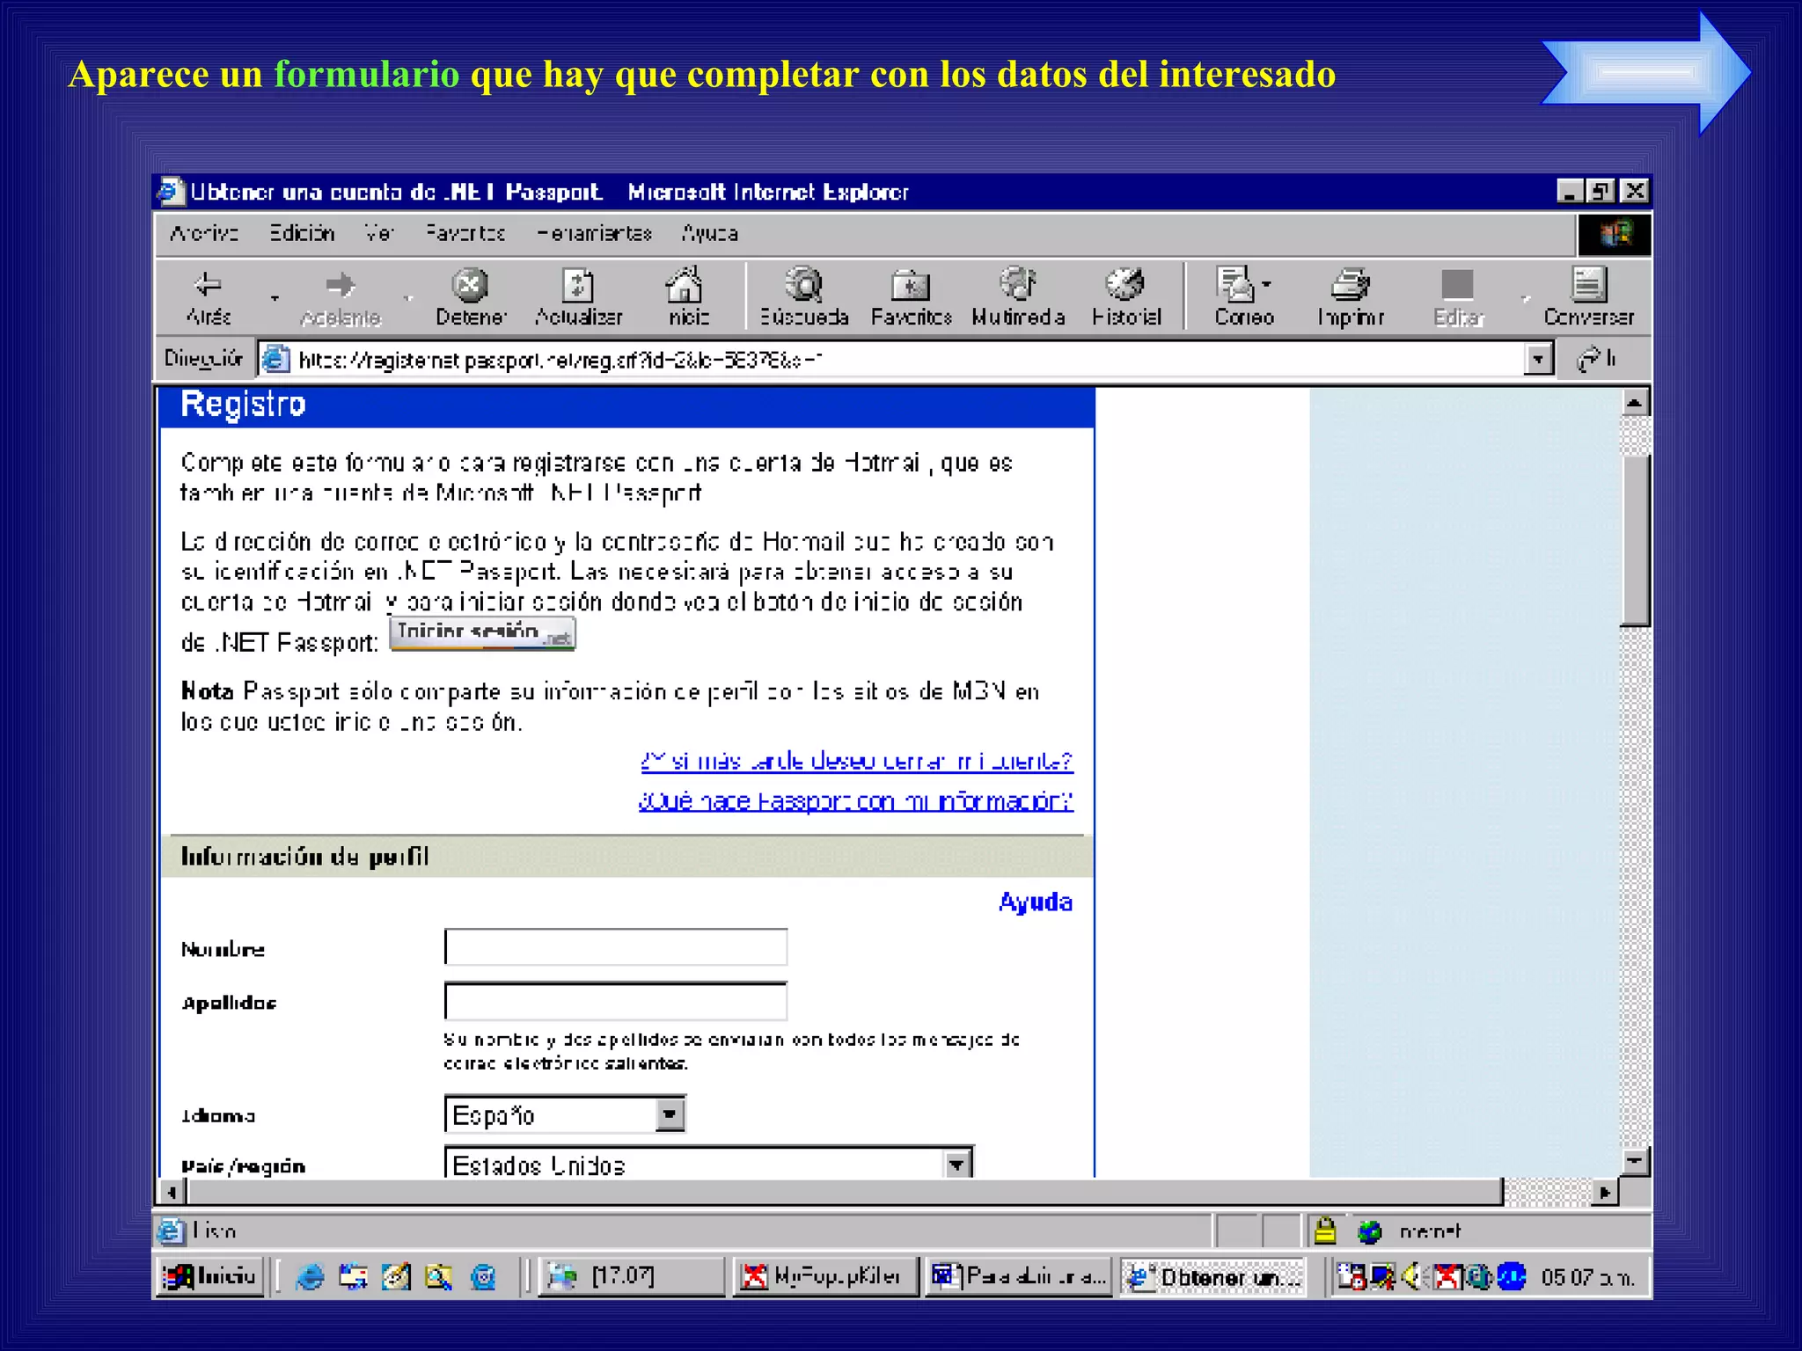Click the Windows logo throbber icon
1802x1351 pixels.
(x=1615, y=234)
